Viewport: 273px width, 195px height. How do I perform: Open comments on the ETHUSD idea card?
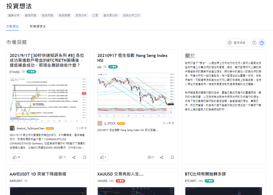(62, 157)
